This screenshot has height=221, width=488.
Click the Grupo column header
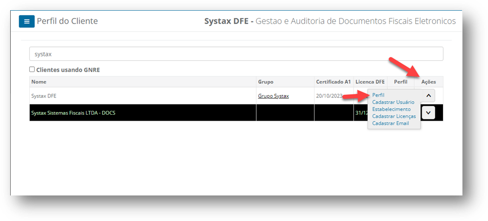pyautogui.click(x=285, y=82)
